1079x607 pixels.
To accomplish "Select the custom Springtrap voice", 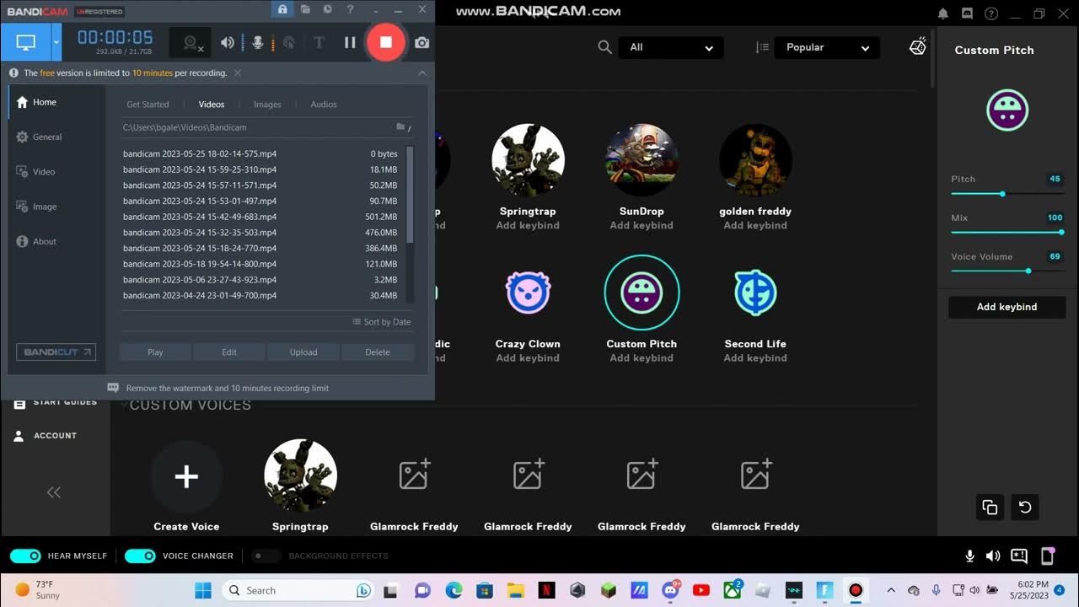I will pyautogui.click(x=300, y=475).
